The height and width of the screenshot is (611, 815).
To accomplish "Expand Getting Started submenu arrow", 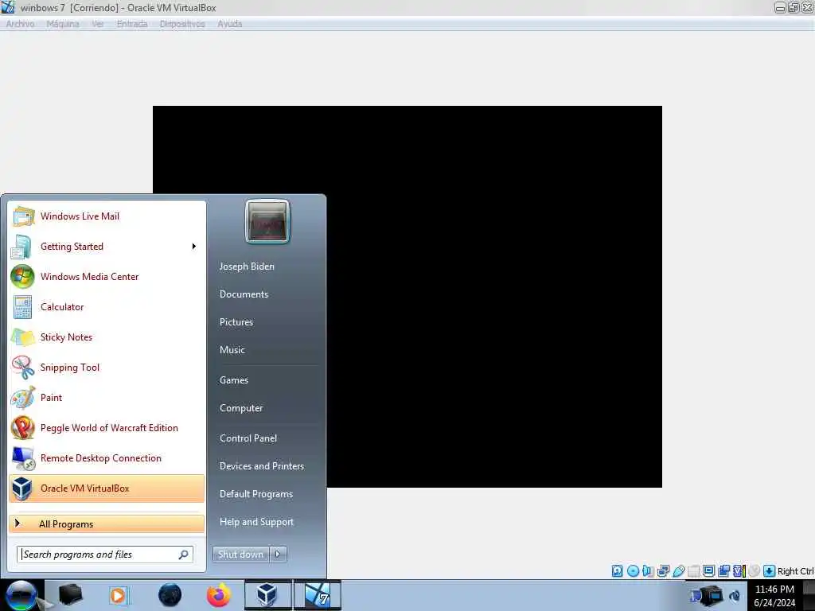I will coord(194,247).
